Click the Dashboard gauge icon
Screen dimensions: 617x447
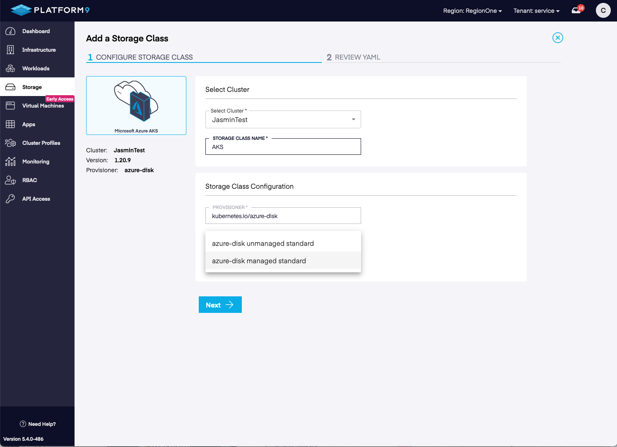pyautogui.click(x=10, y=31)
